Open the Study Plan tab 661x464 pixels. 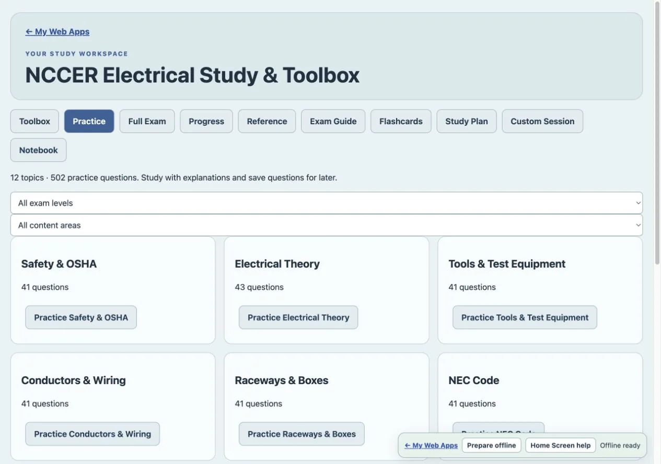[x=467, y=121]
